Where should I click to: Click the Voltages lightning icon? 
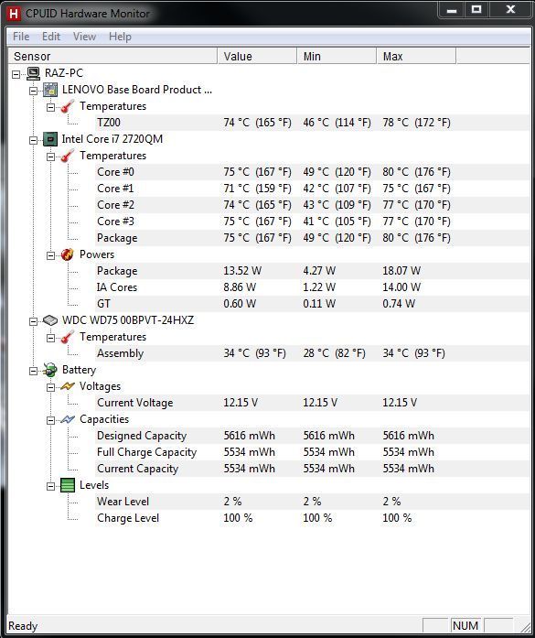(x=68, y=386)
